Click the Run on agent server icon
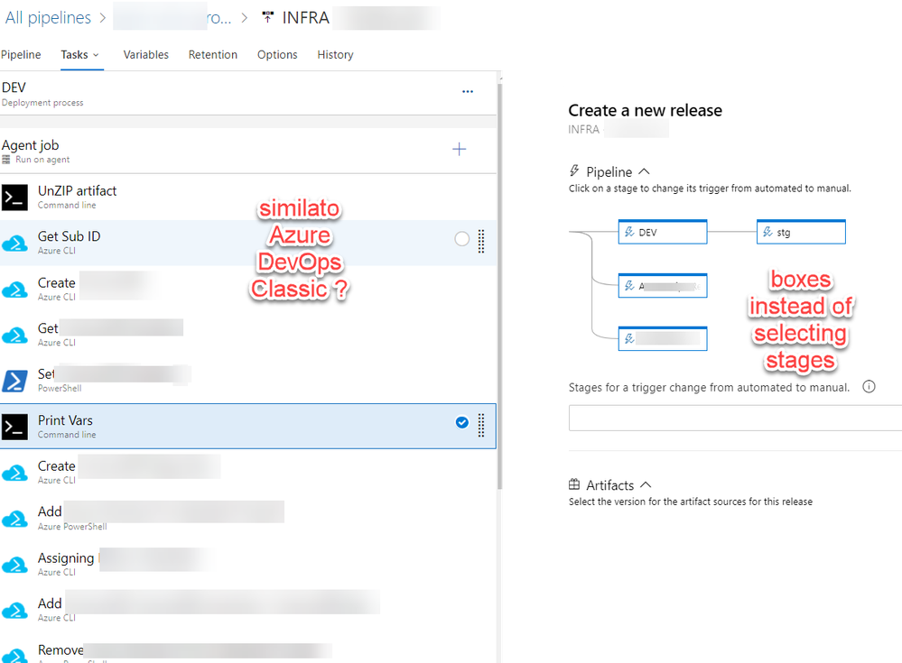902x663 pixels. point(6,160)
